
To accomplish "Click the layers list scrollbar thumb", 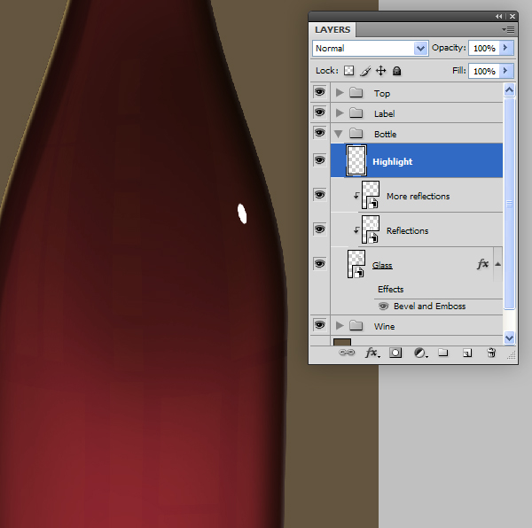I will pos(509,204).
